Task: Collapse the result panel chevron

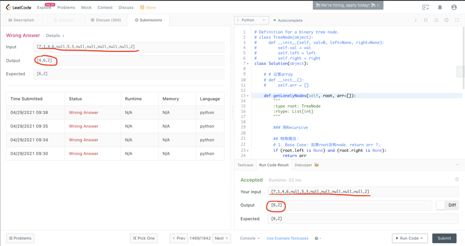Action: [457, 165]
